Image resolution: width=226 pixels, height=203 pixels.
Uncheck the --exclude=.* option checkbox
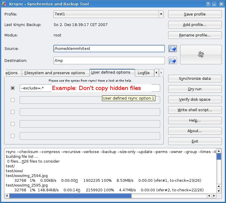point(13,88)
